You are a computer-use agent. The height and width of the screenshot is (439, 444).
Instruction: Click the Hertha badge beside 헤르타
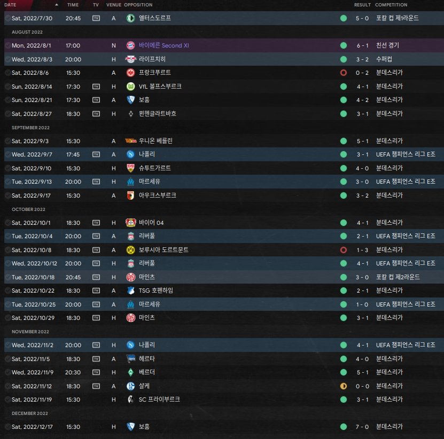[x=130, y=359]
